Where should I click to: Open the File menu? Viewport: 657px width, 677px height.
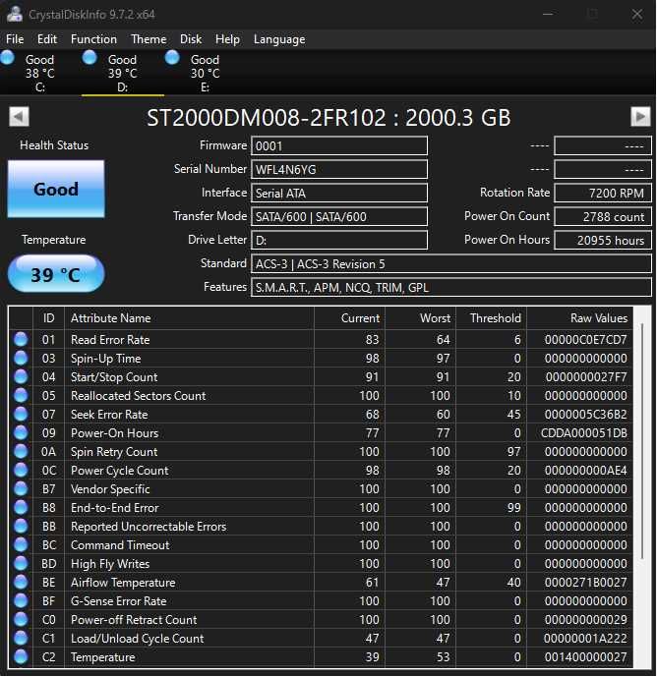tap(15, 39)
